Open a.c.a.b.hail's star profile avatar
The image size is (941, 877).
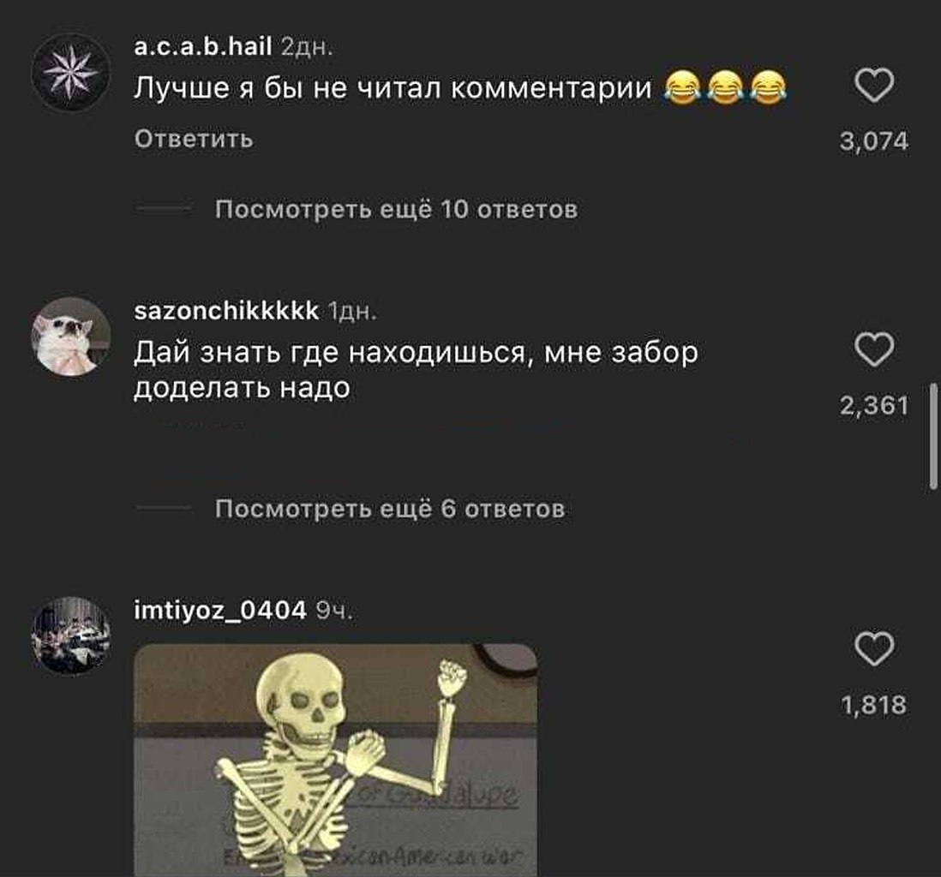(x=71, y=73)
